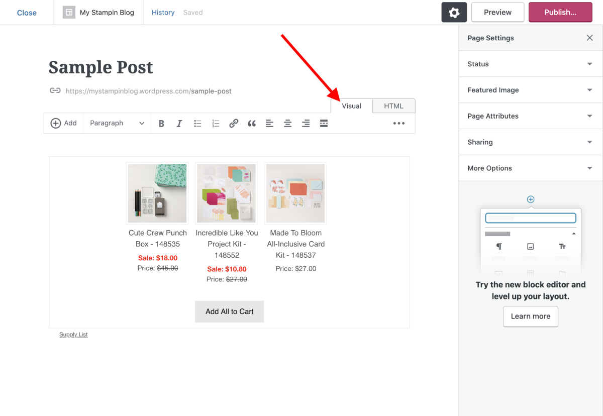
Task: Click the Preview button
Action: [x=497, y=13]
